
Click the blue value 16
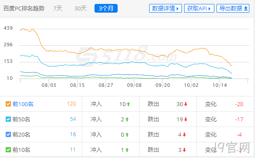tap(73, 134)
